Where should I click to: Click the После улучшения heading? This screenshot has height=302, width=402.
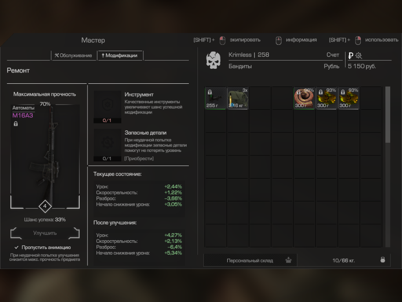[115, 223]
